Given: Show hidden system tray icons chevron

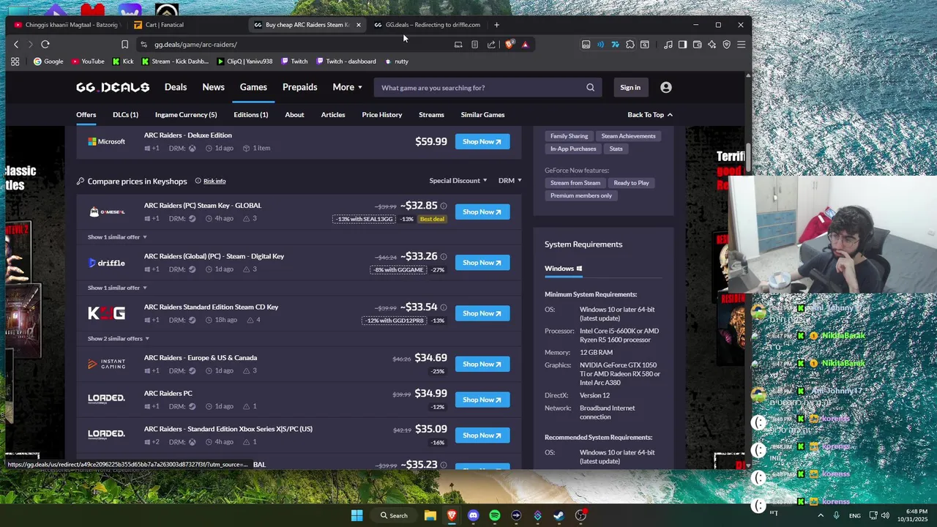Looking at the screenshot, I should pyautogui.click(x=820, y=515).
